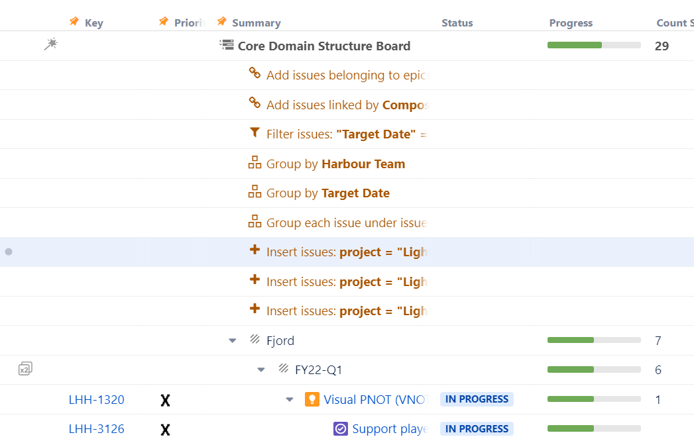Collapse the FY22-Q1 group
The width and height of the screenshot is (694, 439).
pos(261,369)
